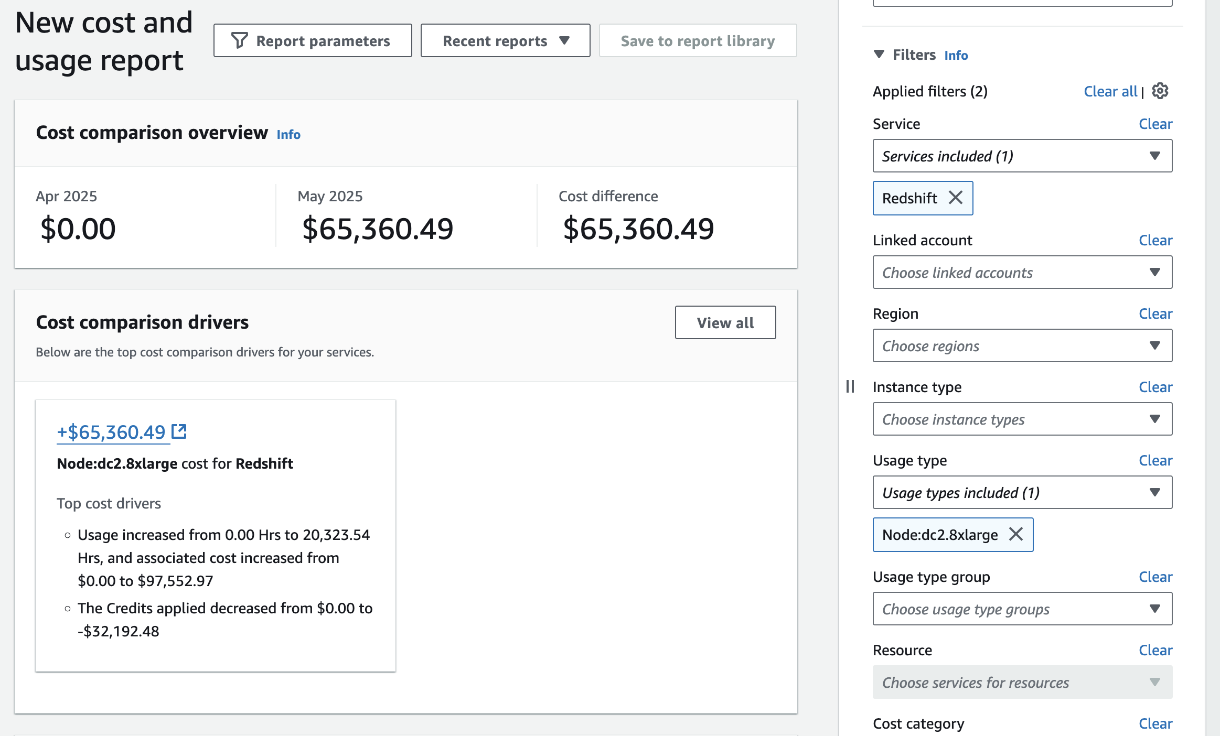Screen dimensions: 1220x736
Task: Open the +$65,360.49 cost driver link
Action: click(x=111, y=432)
